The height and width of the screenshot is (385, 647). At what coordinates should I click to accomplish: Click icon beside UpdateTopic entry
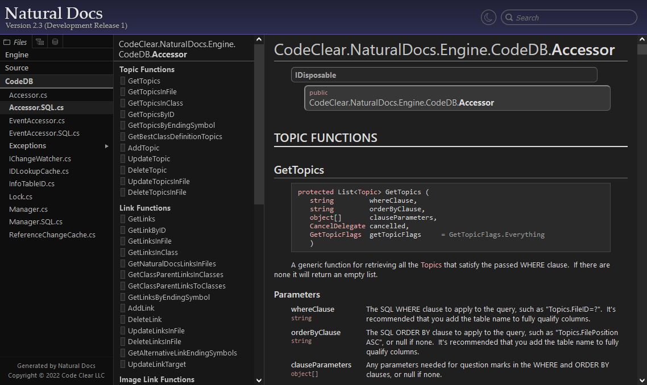123,158
